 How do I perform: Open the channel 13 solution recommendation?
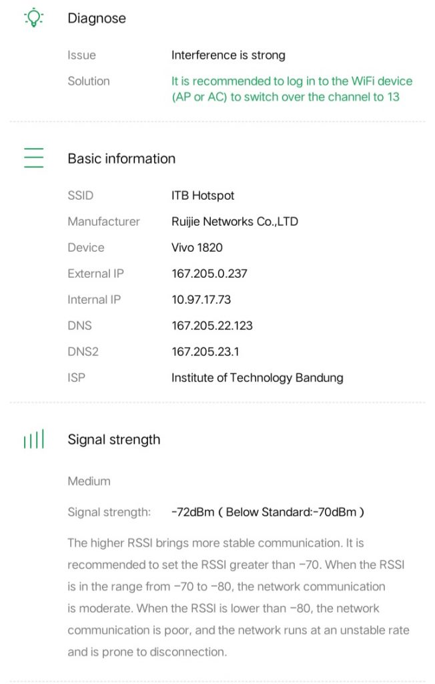coord(292,89)
